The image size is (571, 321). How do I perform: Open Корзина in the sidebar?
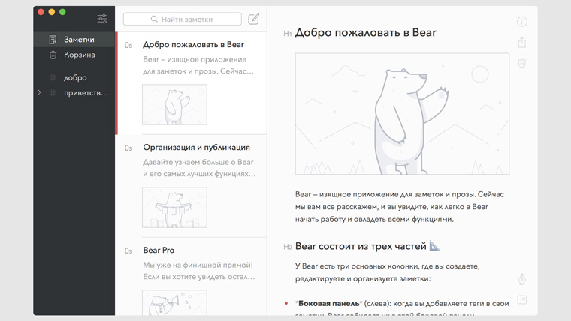coord(74,55)
